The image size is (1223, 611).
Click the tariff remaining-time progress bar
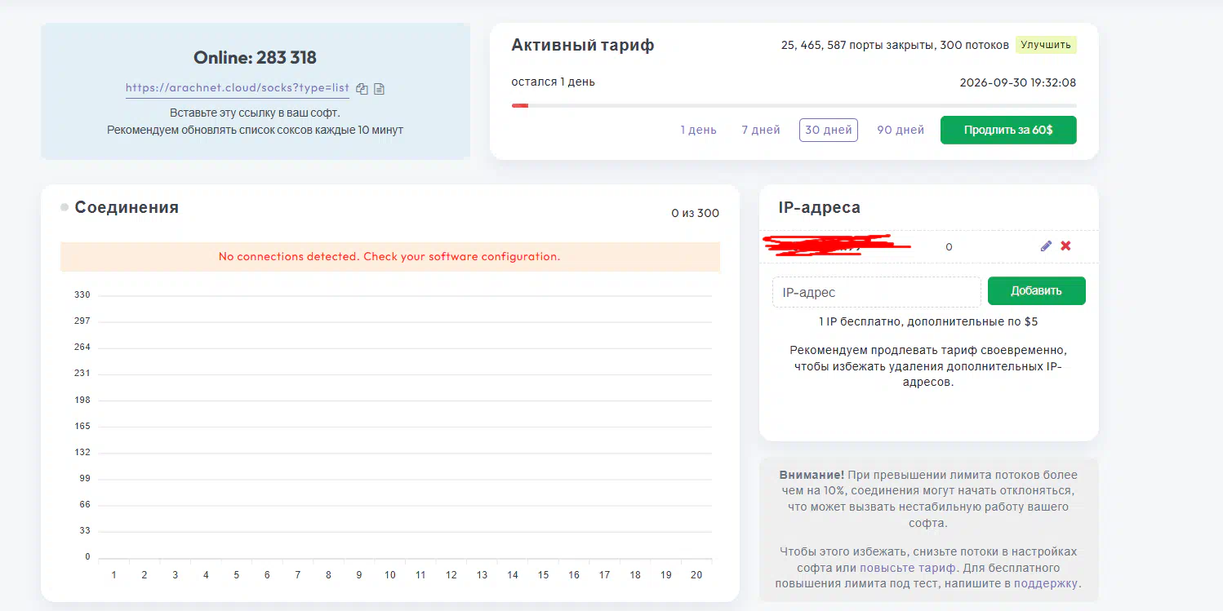click(x=794, y=105)
